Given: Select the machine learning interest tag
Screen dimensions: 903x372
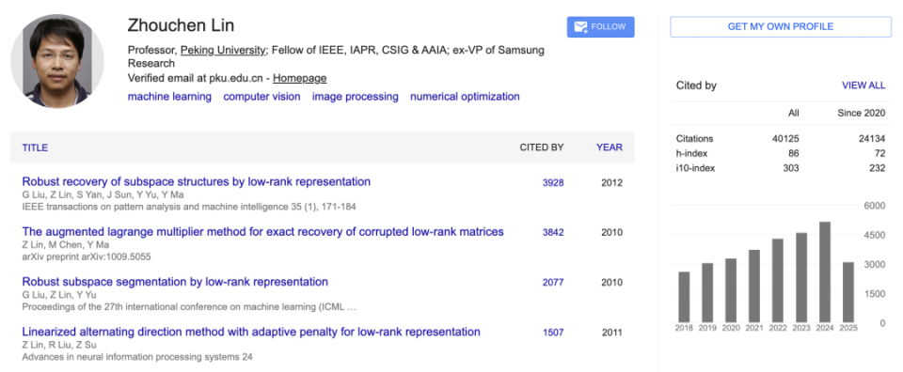Looking at the screenshot, I should (x=169, y=97).
